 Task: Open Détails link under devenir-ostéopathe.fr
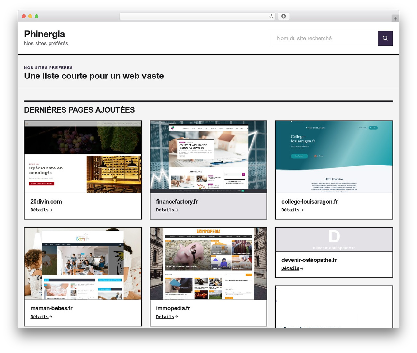[292, 268]
